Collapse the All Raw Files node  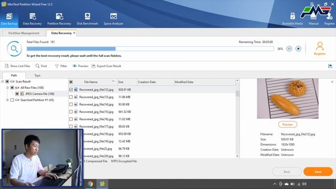[x=7, y=88]
